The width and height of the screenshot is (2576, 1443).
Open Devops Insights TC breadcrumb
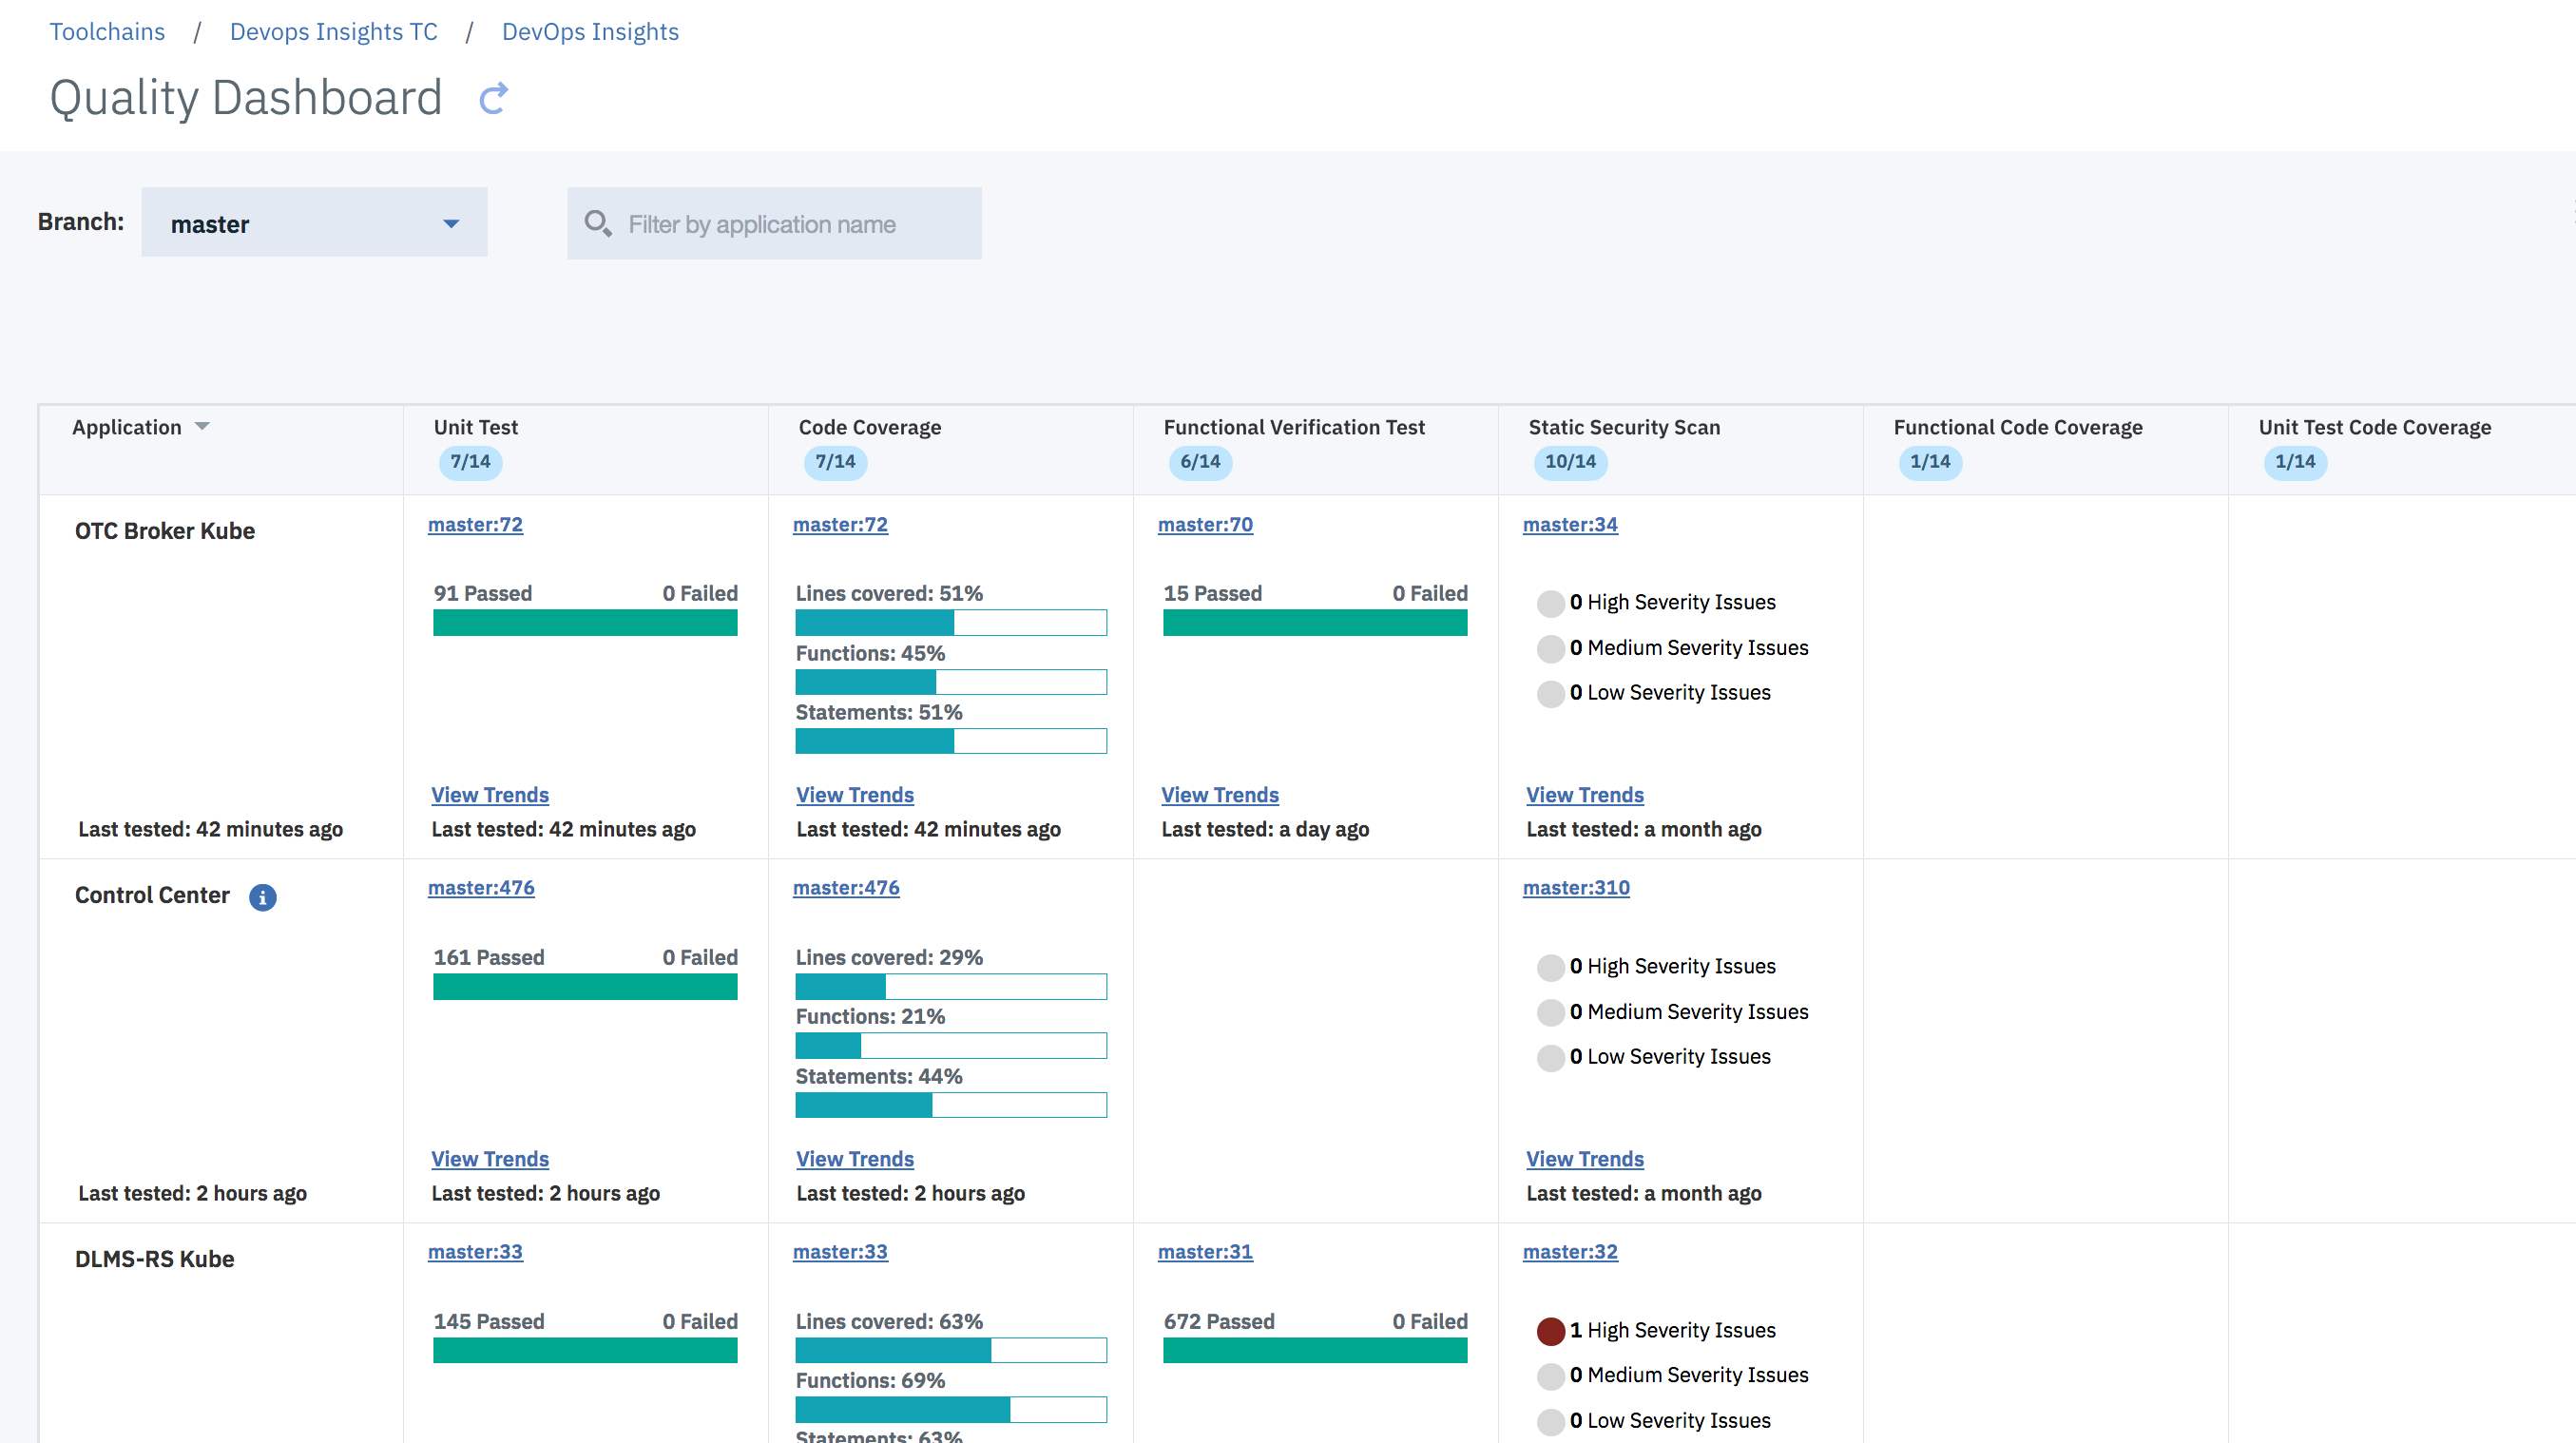[333, 32]
